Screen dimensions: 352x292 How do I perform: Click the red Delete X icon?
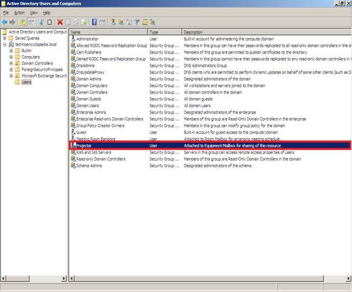click(x=60, y=22)
